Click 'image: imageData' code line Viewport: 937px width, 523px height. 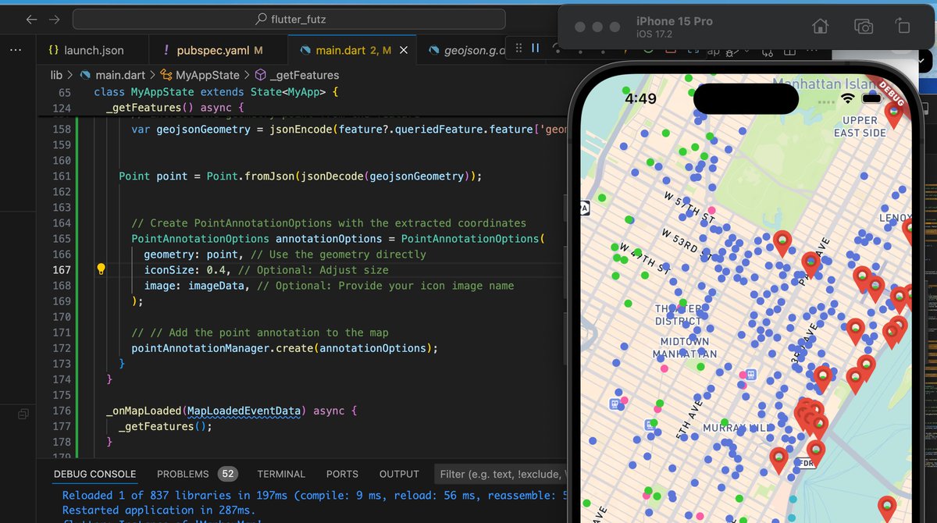point(329,286)
